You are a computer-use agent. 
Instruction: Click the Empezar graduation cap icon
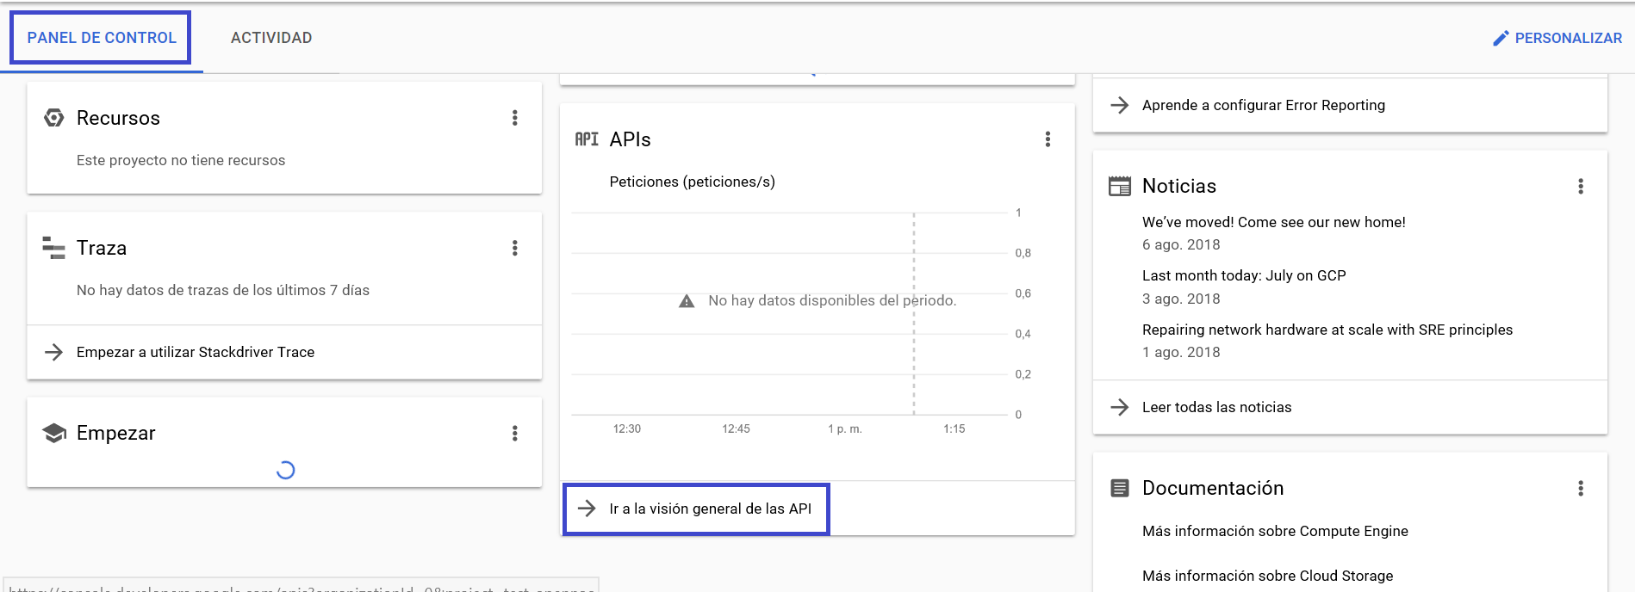pyautogui.click(x=54, y=433)
